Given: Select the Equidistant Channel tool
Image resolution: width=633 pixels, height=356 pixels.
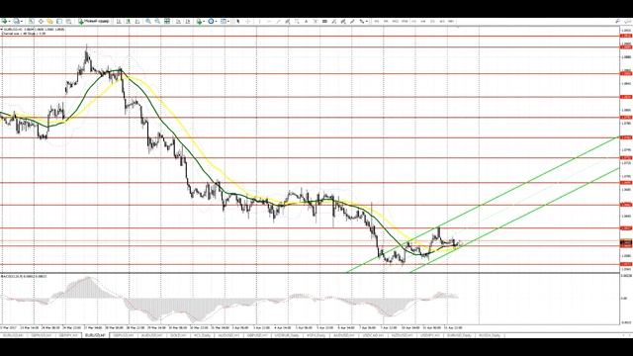Looking at the screenshot, I should pos(288,21).
